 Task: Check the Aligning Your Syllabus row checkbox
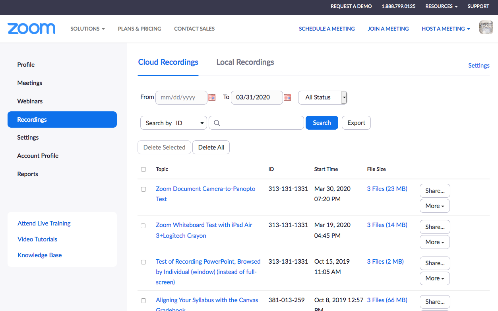[143, 301]
